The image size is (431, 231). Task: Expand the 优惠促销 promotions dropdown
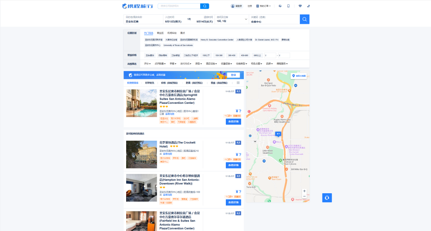click(x=226, y=64)
